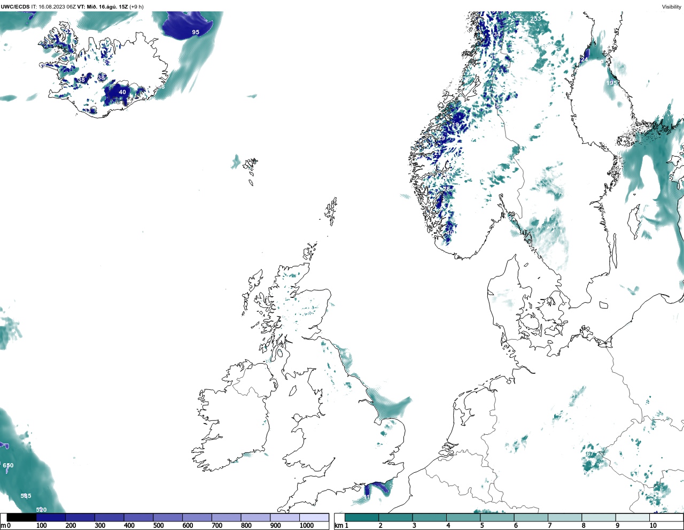This screenshot has width=684, height=530.
Task: Click the "(+9 h)" forecast offset text
Action: (136, 7)
